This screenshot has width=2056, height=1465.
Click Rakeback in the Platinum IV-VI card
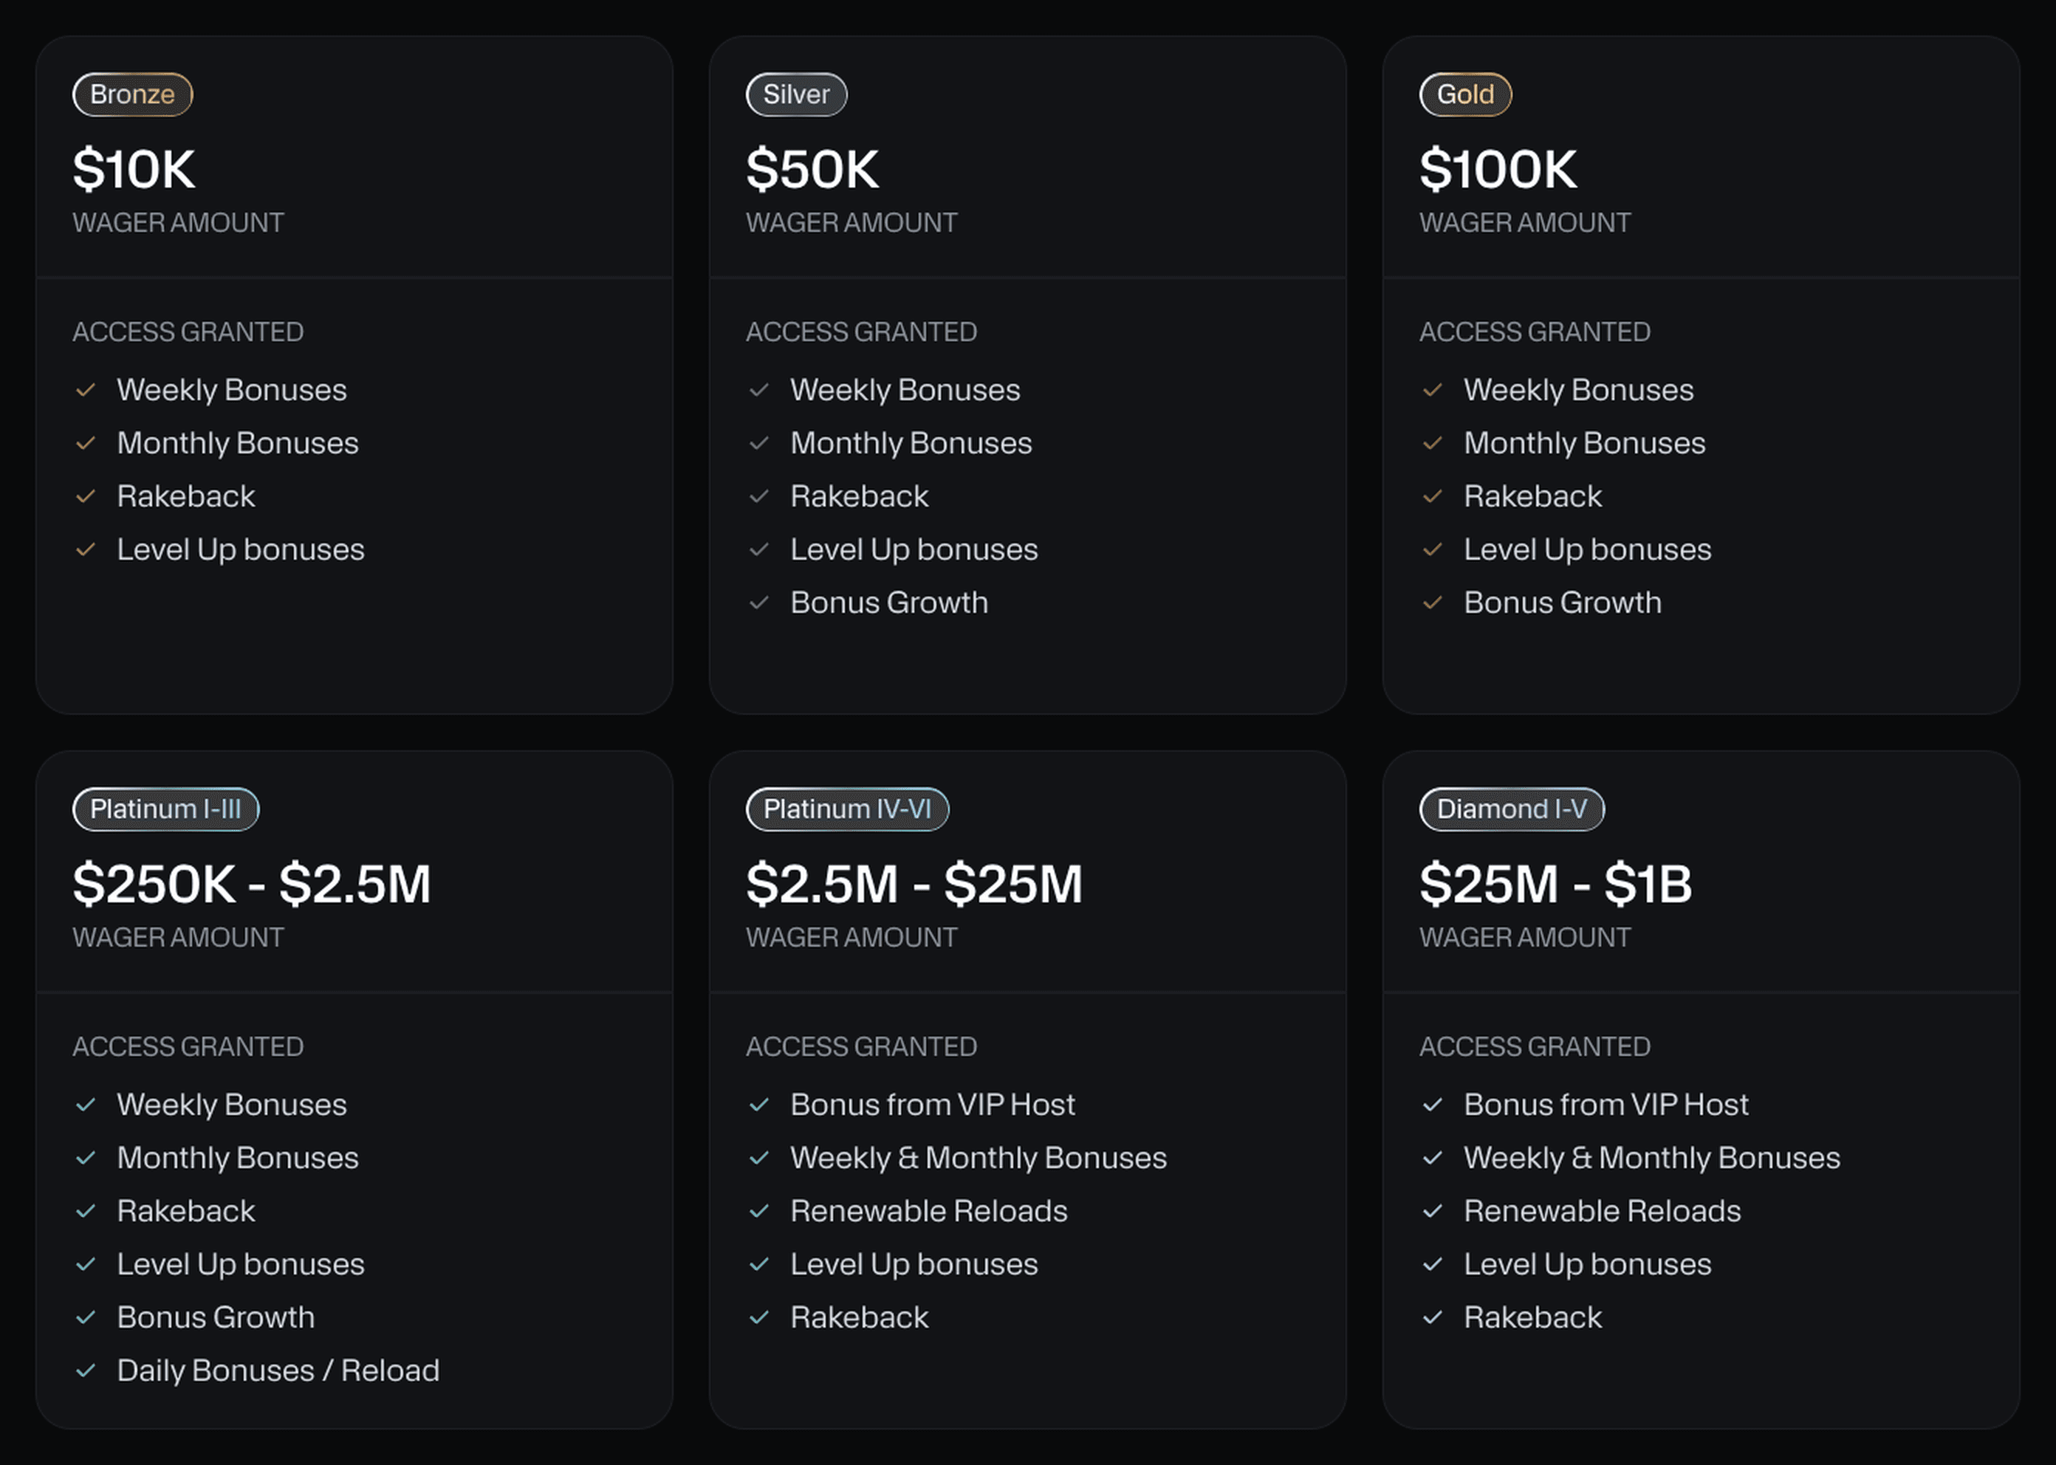point(859,1317)
